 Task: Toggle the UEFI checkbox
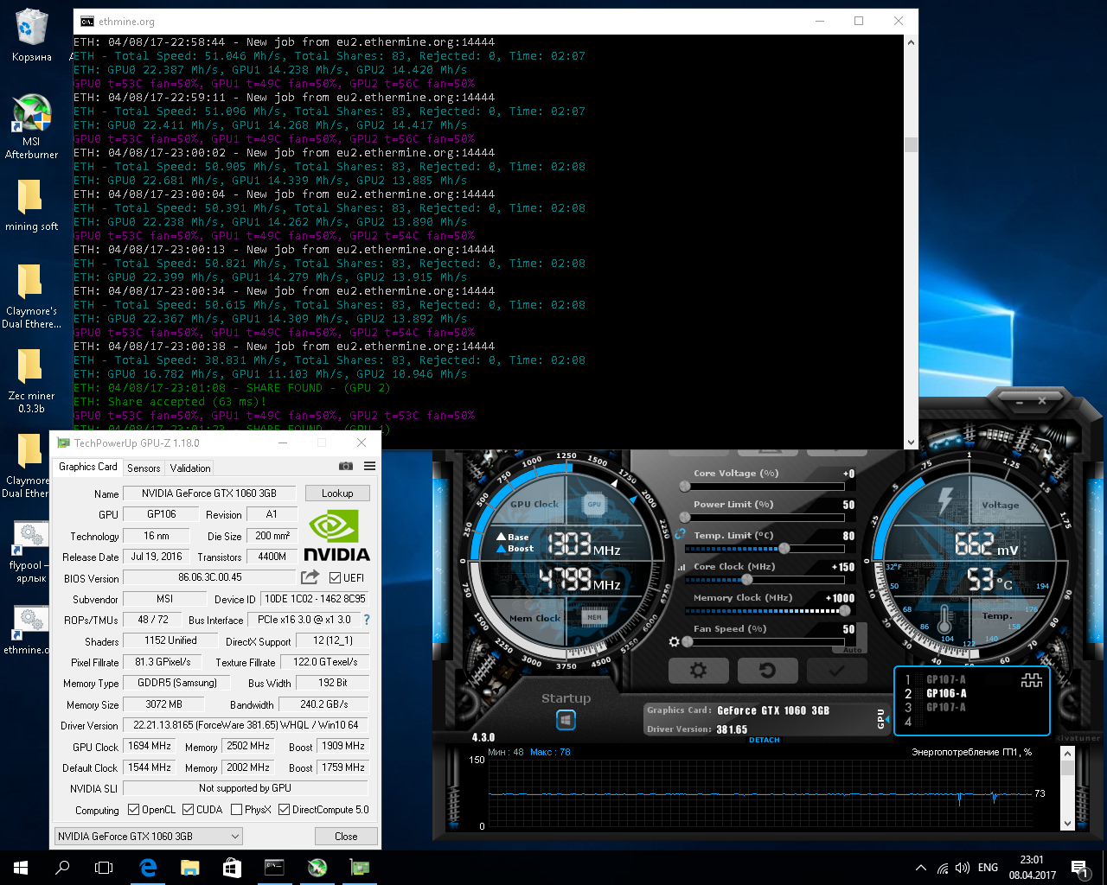coord(335,578)
